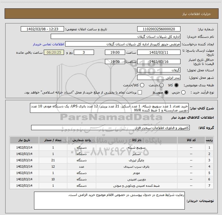Click the delivery city field بندر انزلی
222x215 pixels.
click(x=159, y=78)
